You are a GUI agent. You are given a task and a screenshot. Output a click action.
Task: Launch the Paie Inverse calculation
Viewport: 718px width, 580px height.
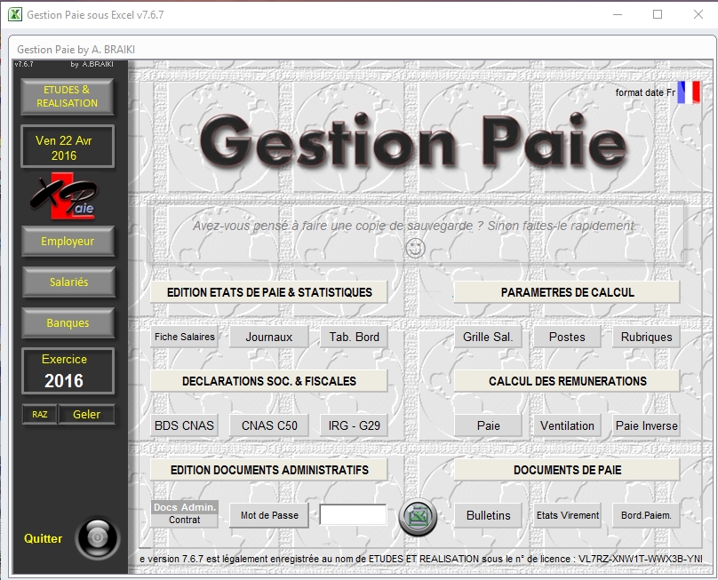(645, 425)
